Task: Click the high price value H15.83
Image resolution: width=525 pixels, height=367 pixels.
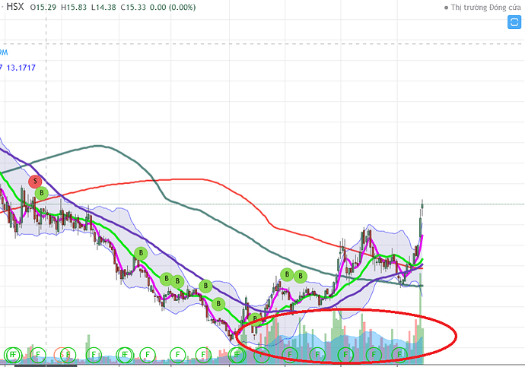Action: click(74, 7)
